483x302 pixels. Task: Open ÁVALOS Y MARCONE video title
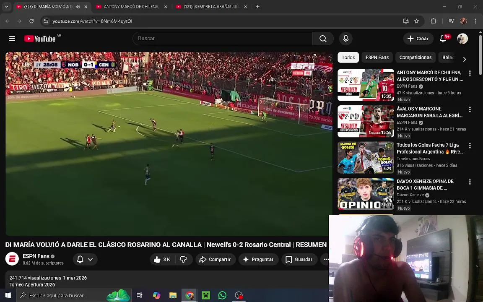[x=429, y=112]
